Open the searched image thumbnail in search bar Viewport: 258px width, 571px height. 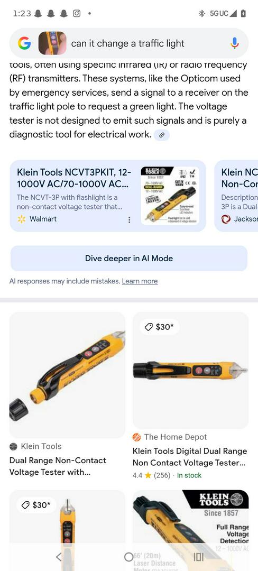pos(52,43)
